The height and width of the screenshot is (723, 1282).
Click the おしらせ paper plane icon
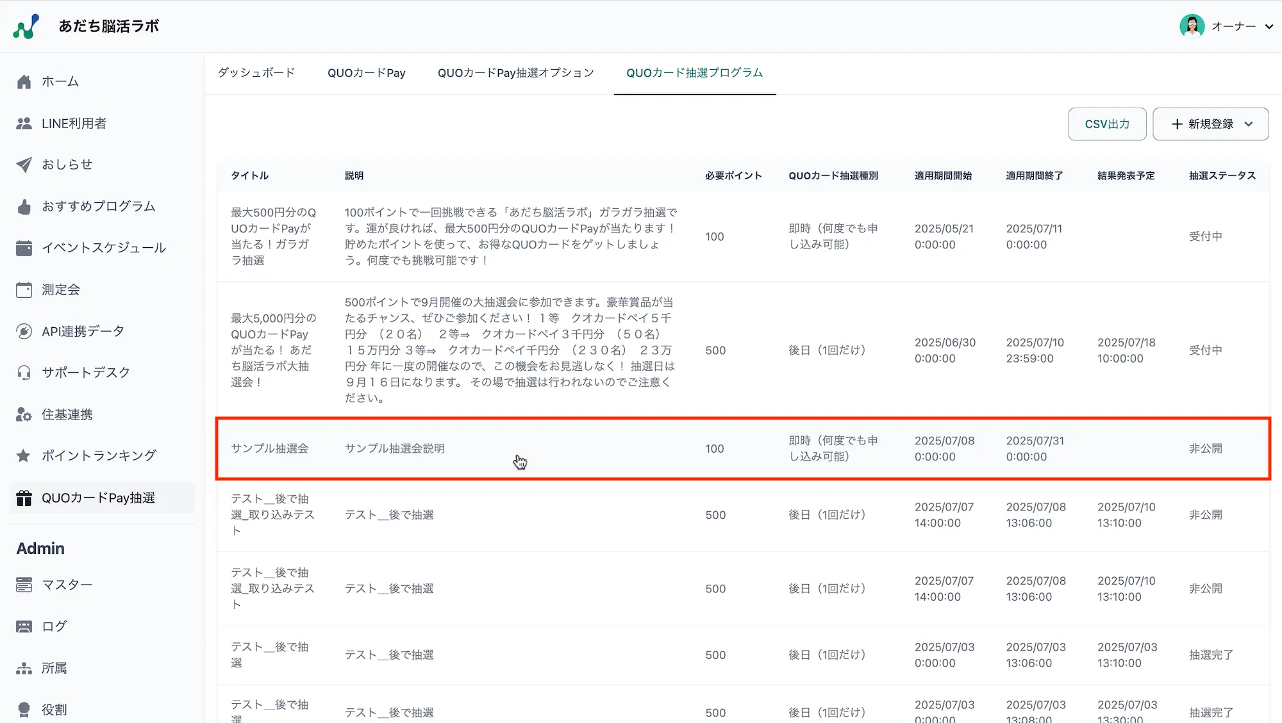pyautogui.click(x=24, y=165)
